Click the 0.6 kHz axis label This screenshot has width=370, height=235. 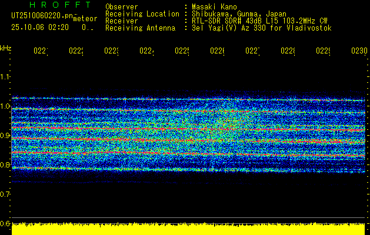pos(5,223)
